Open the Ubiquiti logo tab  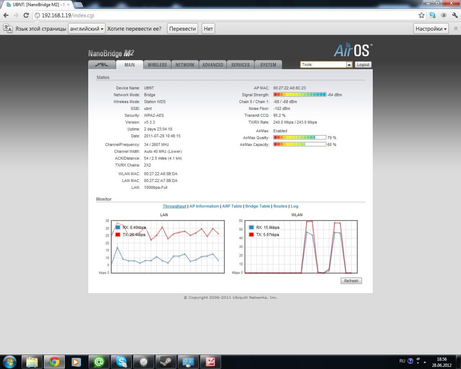tap(102, 65)
